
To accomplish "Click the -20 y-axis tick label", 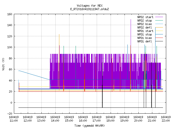I will coord(10,114).
